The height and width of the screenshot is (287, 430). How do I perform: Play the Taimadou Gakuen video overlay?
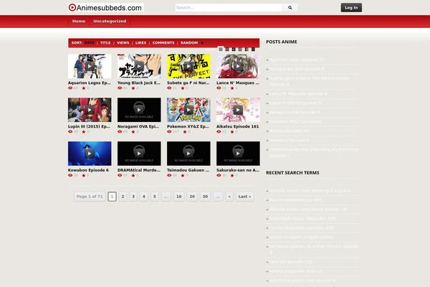tap(188, 154)
